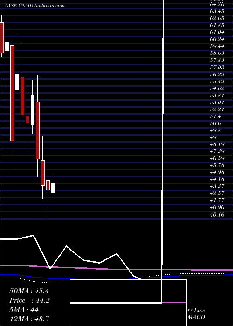Click the 59.44 price label
The width and height of the screenshot is (233, 326).
(217, 46)
